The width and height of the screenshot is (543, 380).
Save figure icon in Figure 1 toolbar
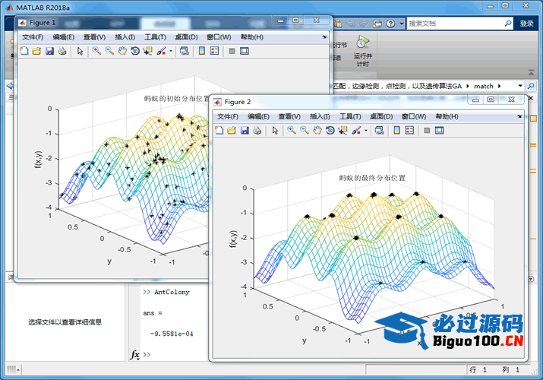pyautogui.click(x=49, y=51)
